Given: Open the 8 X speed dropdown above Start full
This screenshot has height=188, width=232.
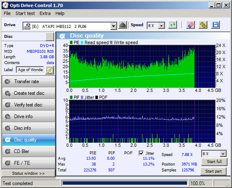Looking at the screenshot, I should tap(223, 154).
